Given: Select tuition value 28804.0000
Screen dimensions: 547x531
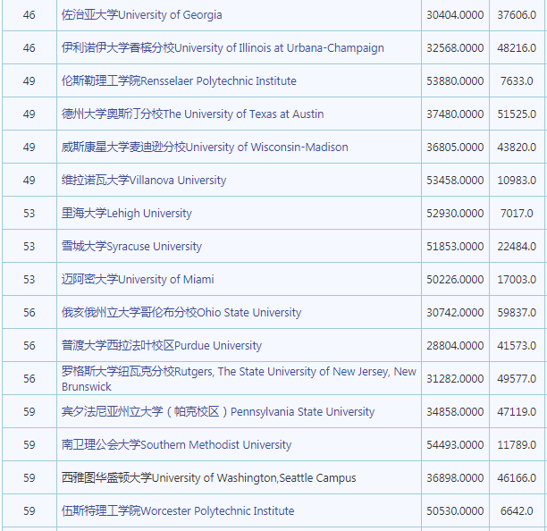Looking at the screenshot, I should 455,346.
